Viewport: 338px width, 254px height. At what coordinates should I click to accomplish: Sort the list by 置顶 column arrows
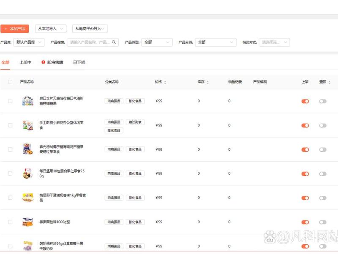(330, 82)
